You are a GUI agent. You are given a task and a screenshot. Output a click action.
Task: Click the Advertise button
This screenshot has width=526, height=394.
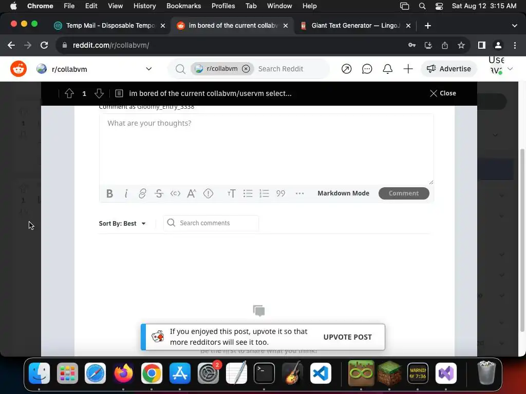448,69
